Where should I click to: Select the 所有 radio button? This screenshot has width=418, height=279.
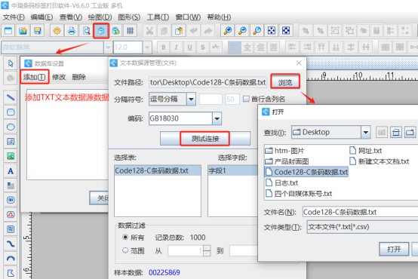pos(125,237)
